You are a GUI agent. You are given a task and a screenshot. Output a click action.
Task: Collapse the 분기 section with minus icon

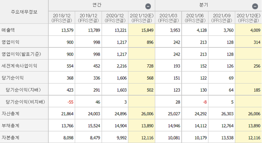[255, 6]
